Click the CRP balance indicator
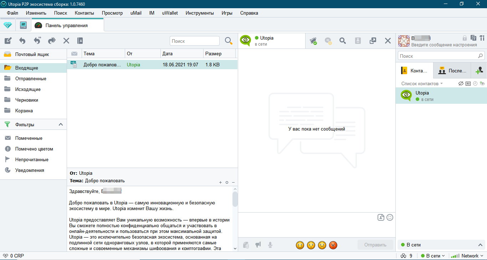 pyautogui.click(x=13, y=256)
